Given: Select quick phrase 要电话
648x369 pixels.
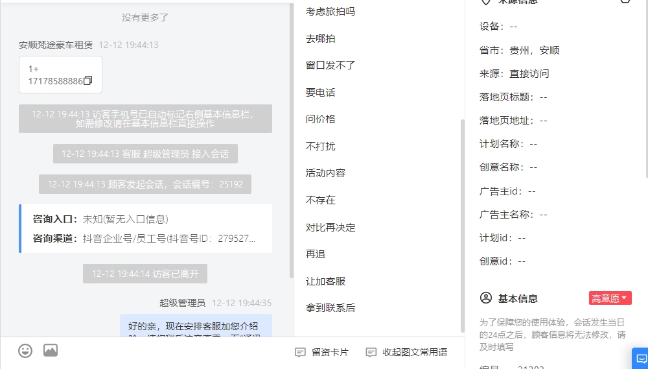Looking at the screenshot, I should (x=320, y=92).
